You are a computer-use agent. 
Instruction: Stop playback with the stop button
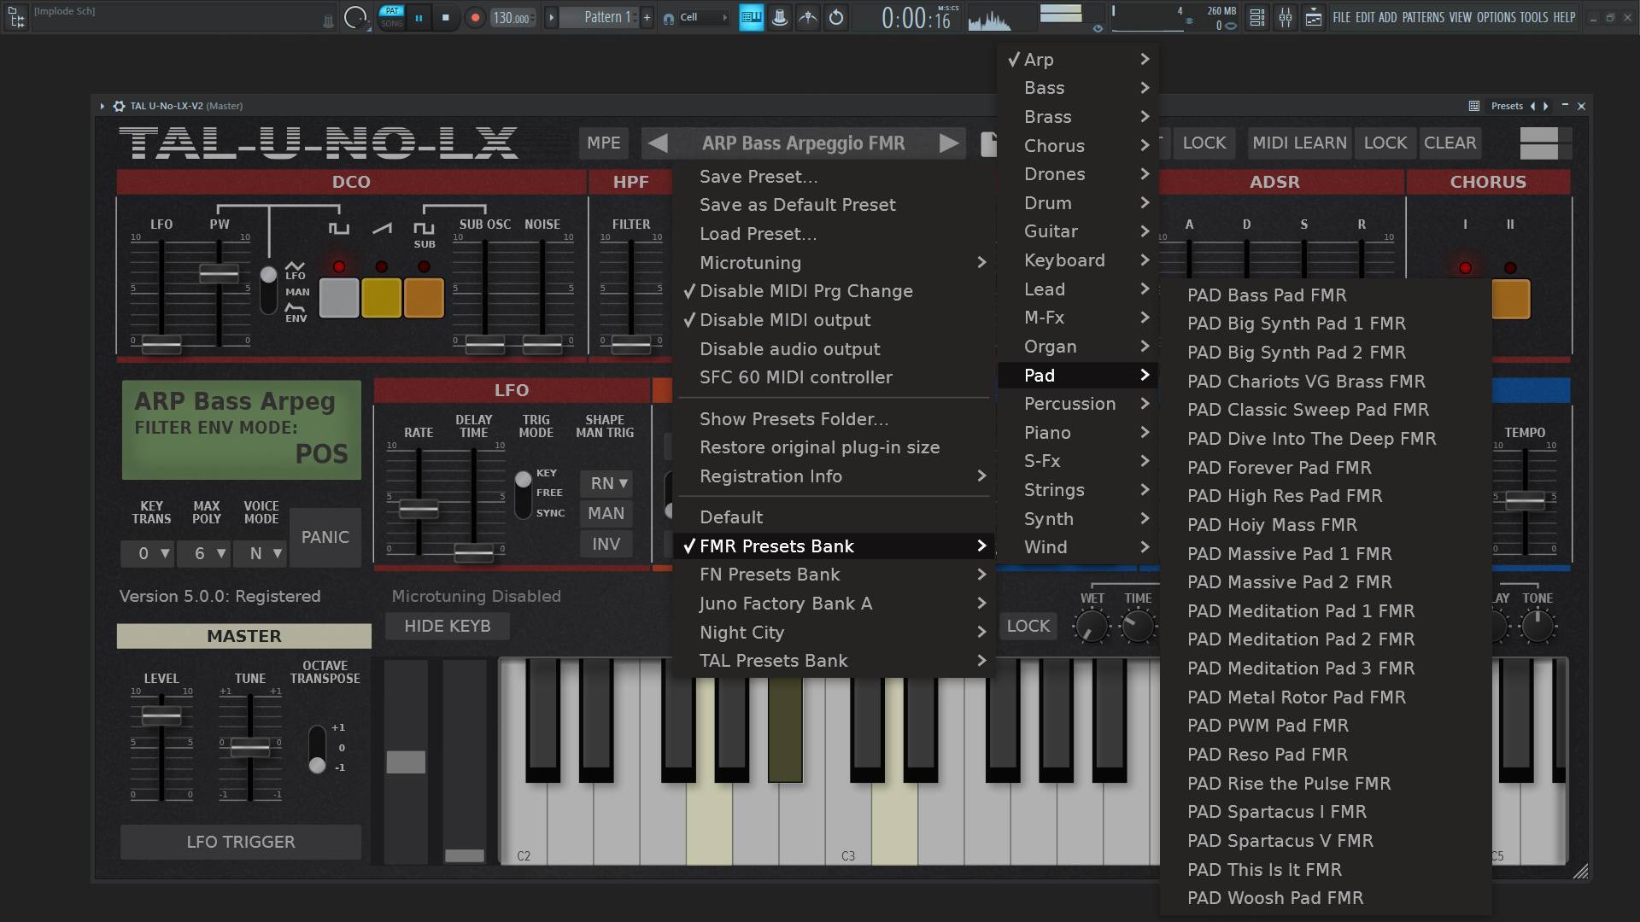coord(445,18)
